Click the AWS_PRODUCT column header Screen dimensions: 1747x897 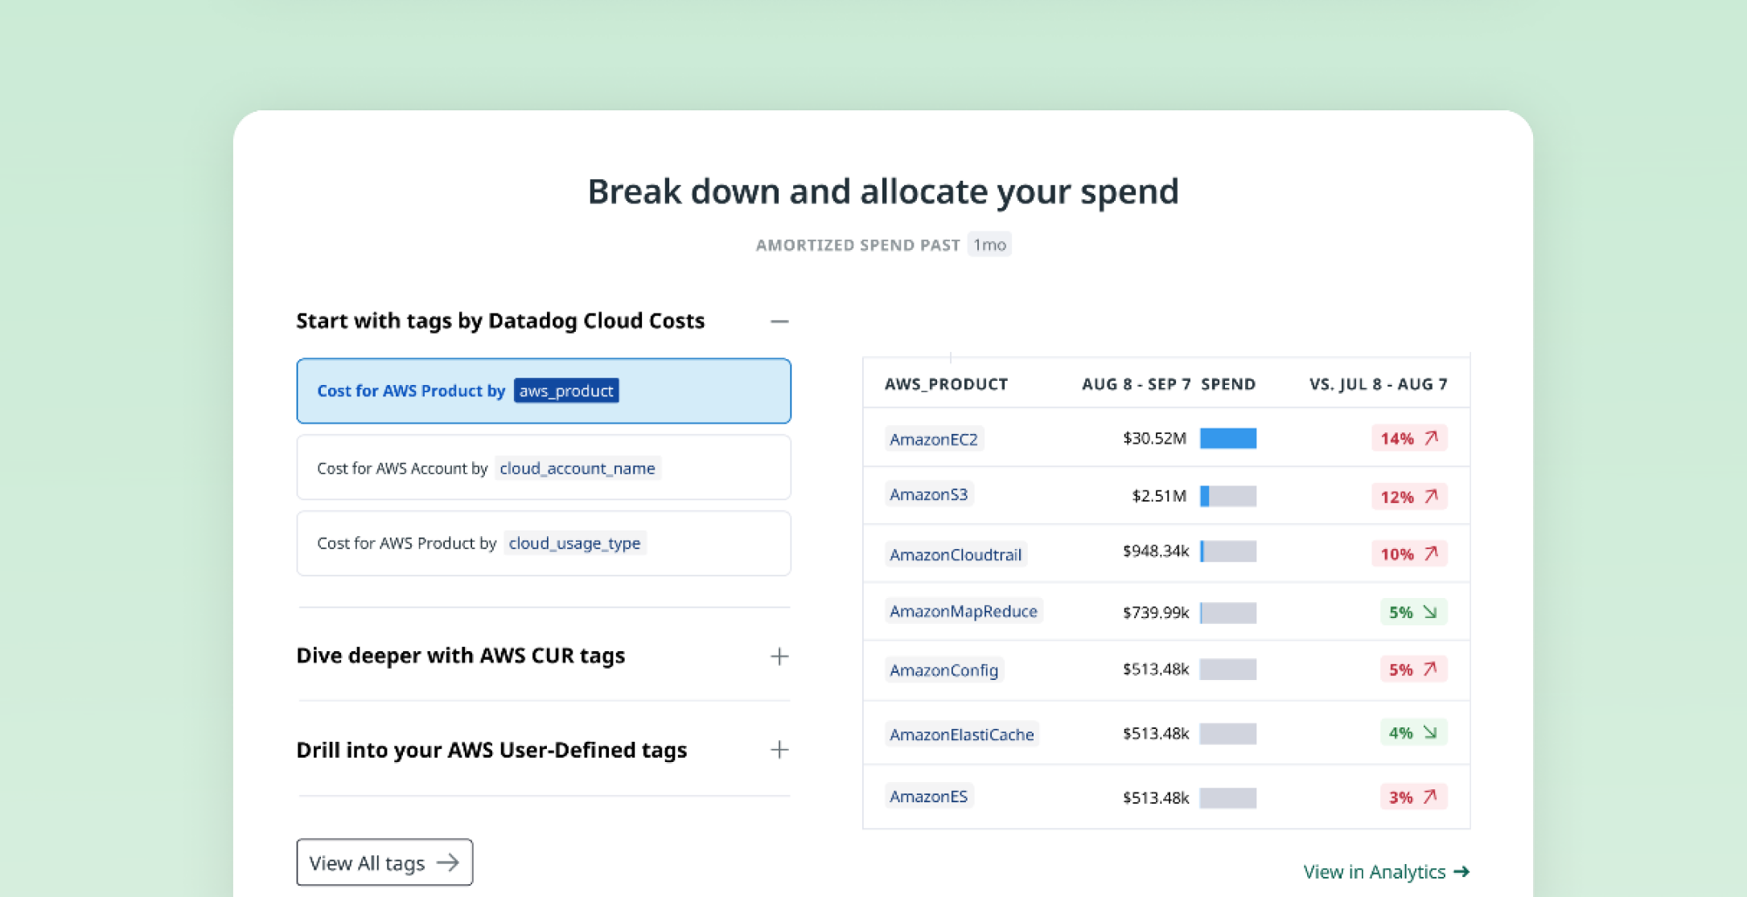click(x=946, y=384)
